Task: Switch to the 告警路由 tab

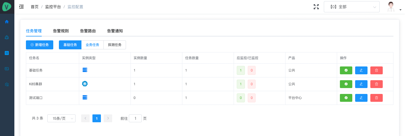Action: pos(88,31)
